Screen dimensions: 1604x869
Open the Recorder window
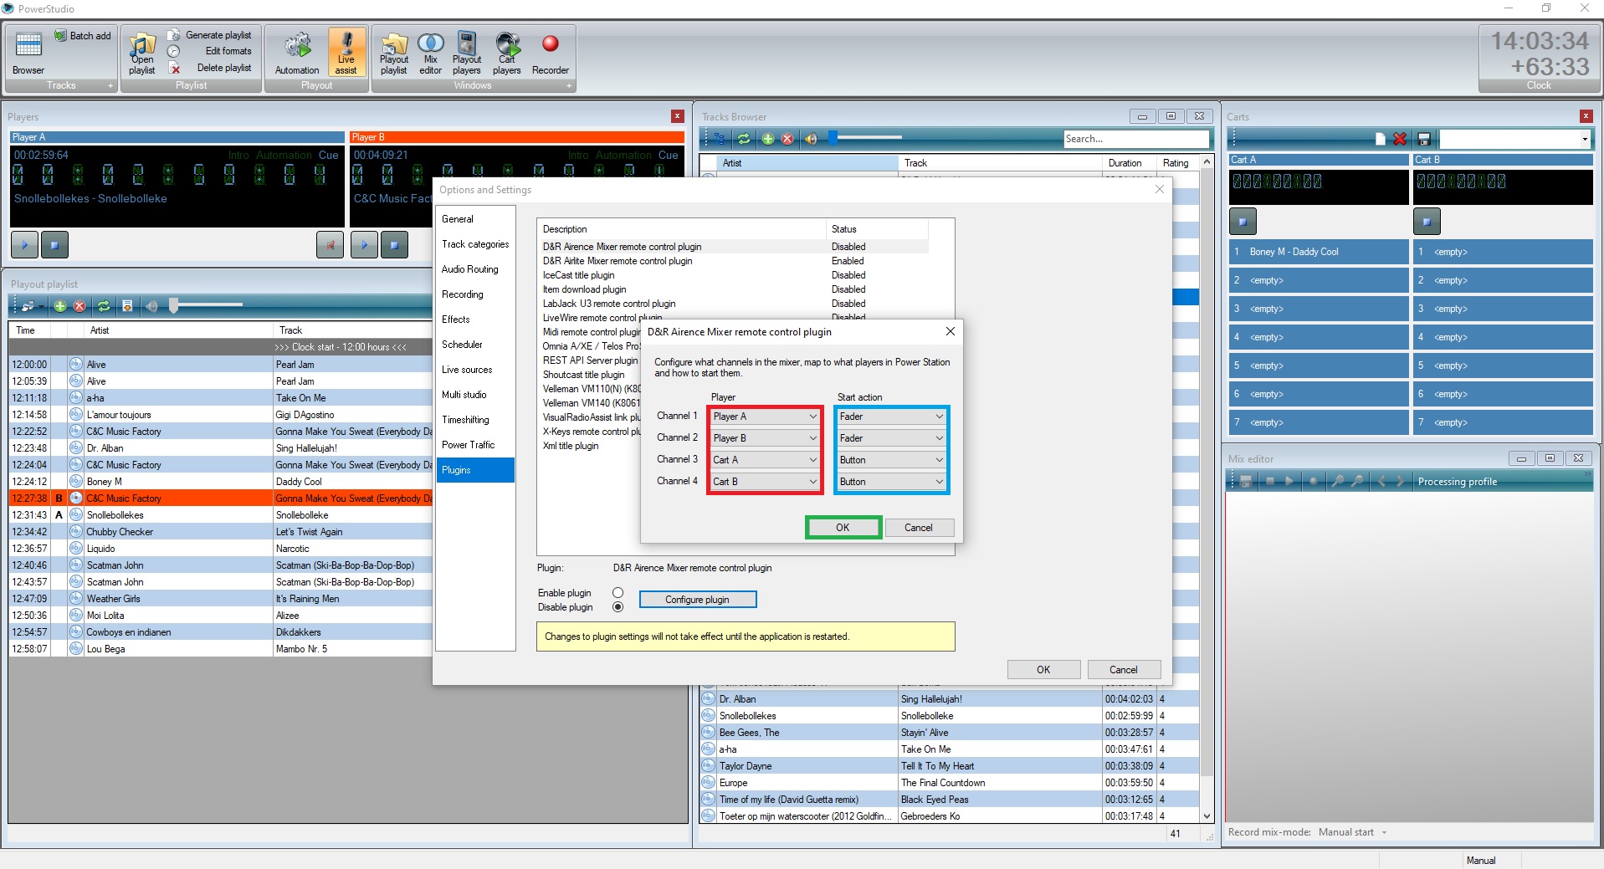(x=550, y=52)
